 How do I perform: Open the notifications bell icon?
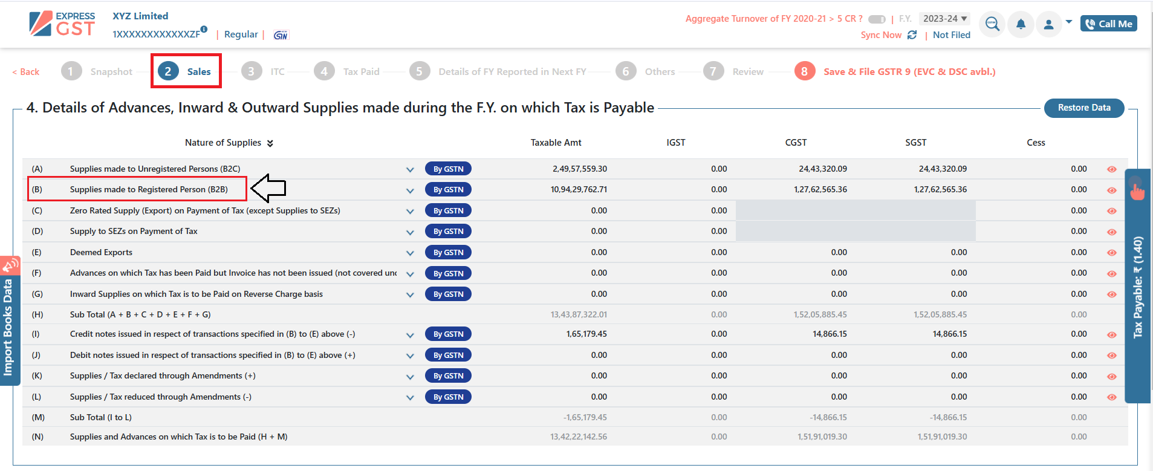click(x=1021, y=24)
